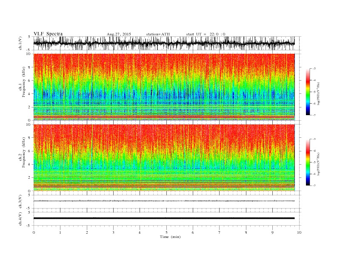Click the ch.2 frequency axis '6' tick label
This screenshot has height=261, width=337.
click(x=29, y=151)
